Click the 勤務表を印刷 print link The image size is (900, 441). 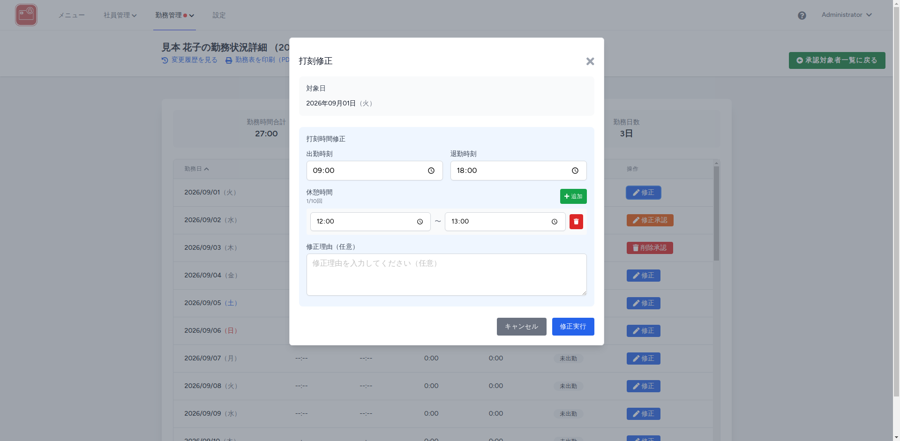click(x=257, y=60)
